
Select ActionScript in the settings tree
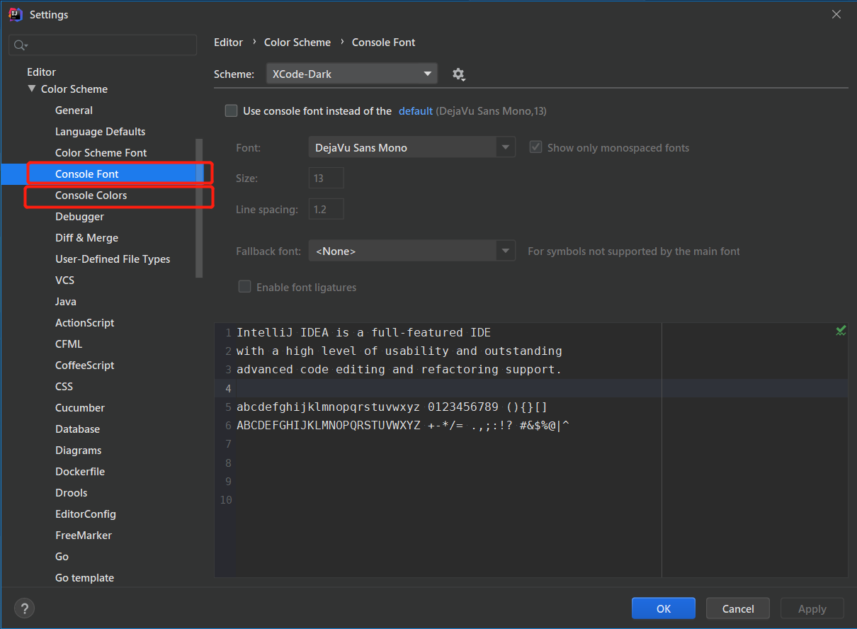point(85,323)
